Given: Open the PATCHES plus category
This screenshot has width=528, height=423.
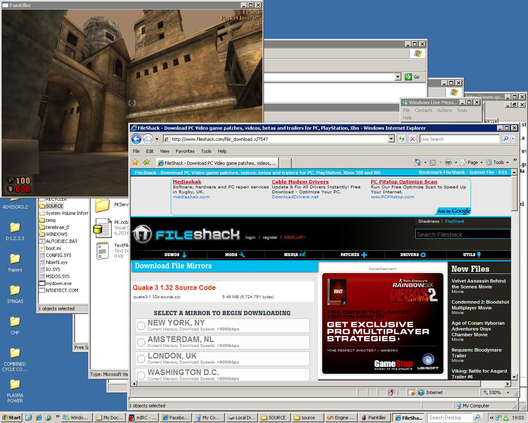Looking at the screenshot, I should point(354,254).
